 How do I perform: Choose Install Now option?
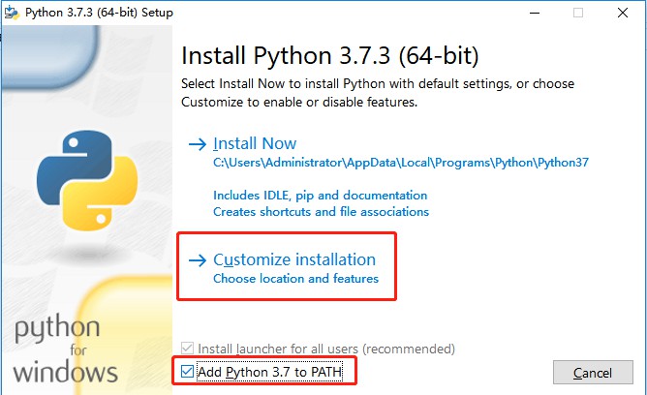pyautogui.click(x=255, y=143)
